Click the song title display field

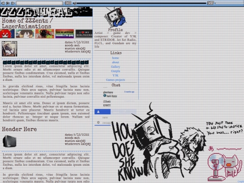pos(39,3)
